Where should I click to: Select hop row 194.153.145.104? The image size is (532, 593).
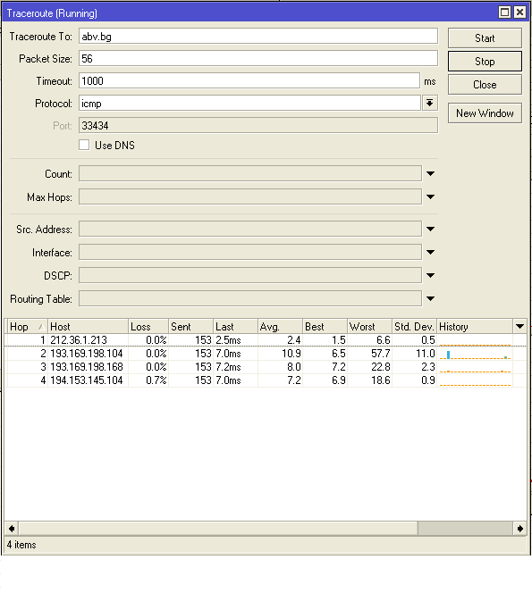[x=266, y=380]
